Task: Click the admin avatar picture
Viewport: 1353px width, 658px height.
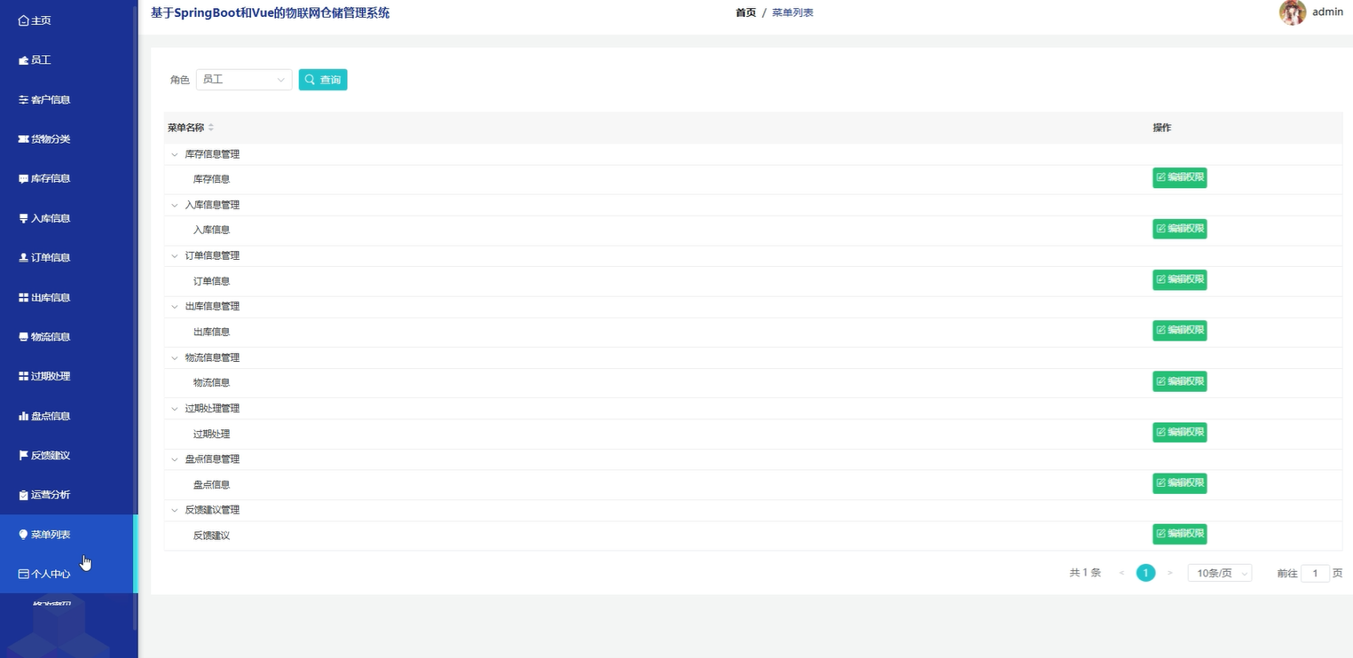Action: [x=1292, y=12]
